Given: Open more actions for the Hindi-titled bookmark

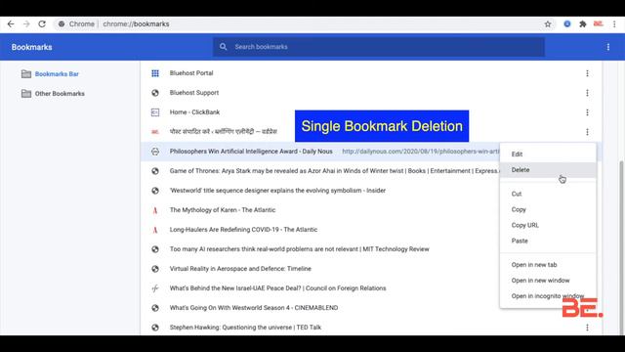Looking at the screenshot, I should tap(587, 132).
